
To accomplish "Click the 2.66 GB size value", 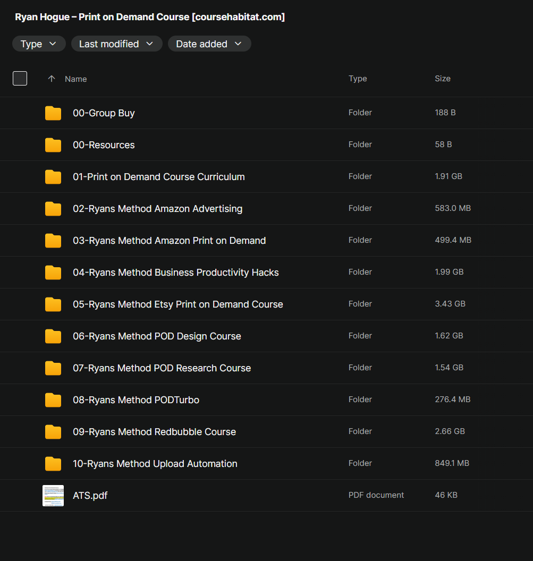I will click(450, 431).
